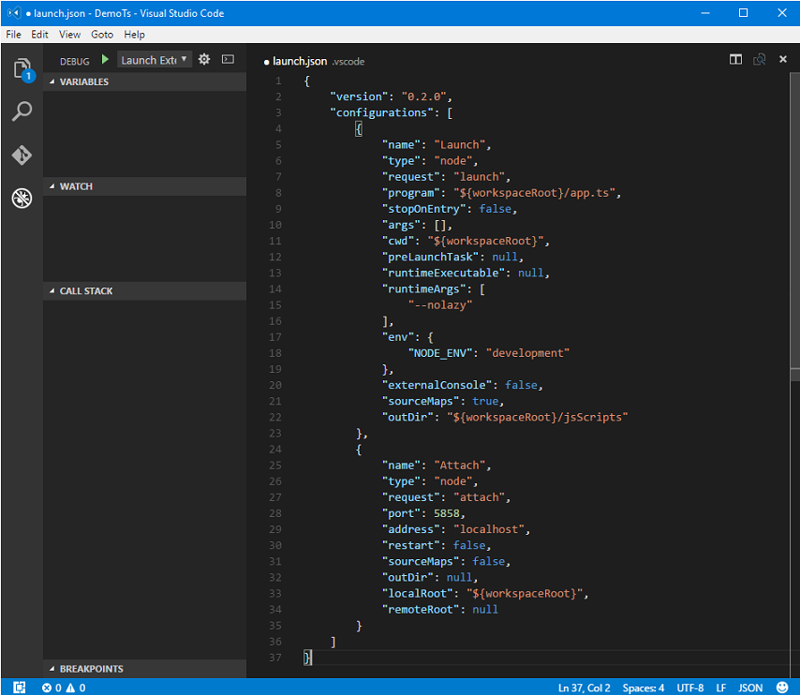
Task: Open the Debug view in the activity bar
Action: [x=22, y=198]
